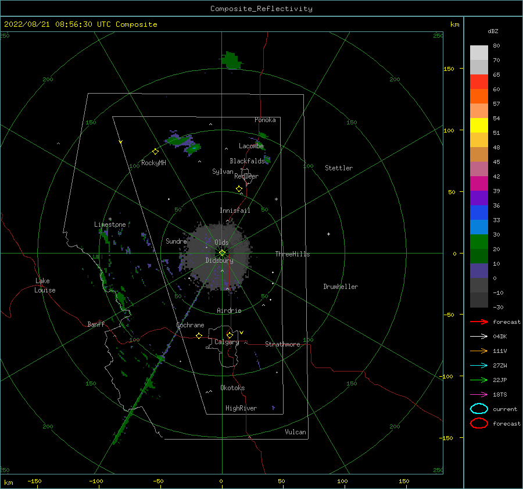The image size is (523, 489).
Task: Click the blue swatch below 36 dBZ
Action: pyautogui.click(x=479, y=213)
